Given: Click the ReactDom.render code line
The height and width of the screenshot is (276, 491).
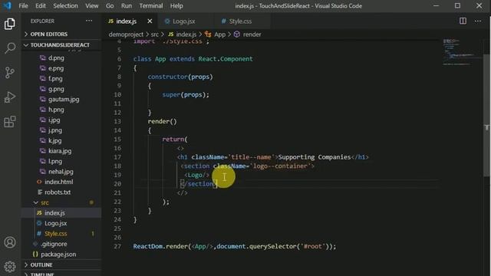Looking at the screenshot, I should 235,246.
